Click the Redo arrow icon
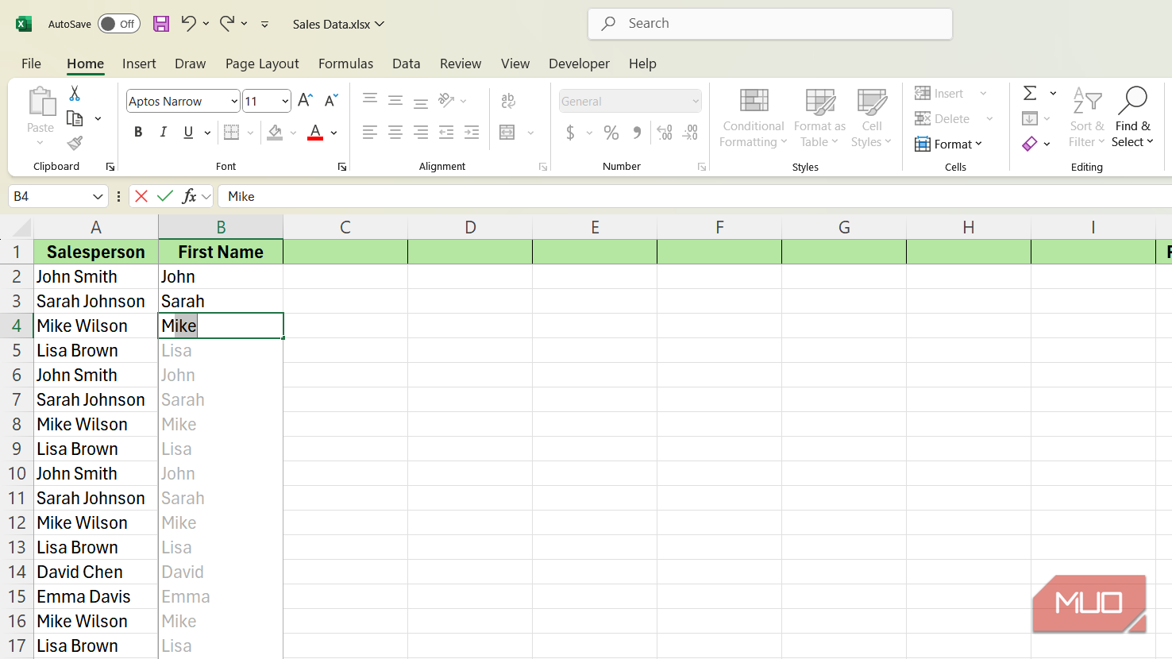The width and height of the screenshot is (1172, 659). (x=227, y=24)
